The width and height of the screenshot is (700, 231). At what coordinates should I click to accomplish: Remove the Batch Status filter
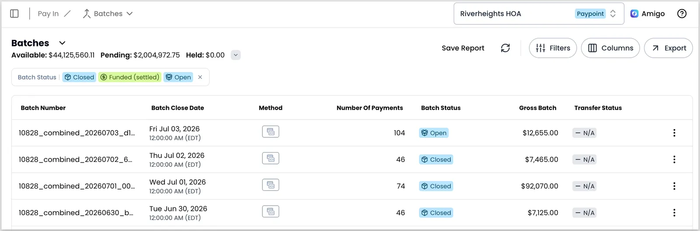(200, 77)
